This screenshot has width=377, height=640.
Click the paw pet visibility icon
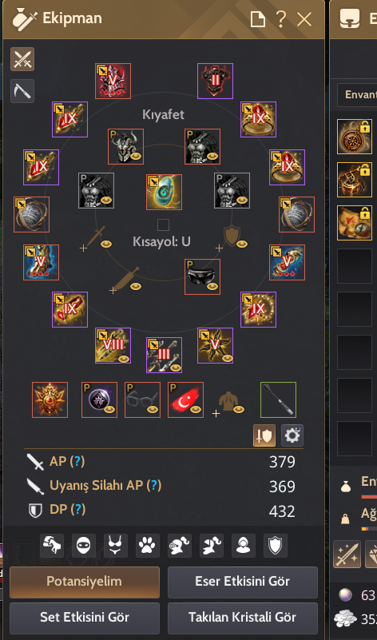point(148,546)
